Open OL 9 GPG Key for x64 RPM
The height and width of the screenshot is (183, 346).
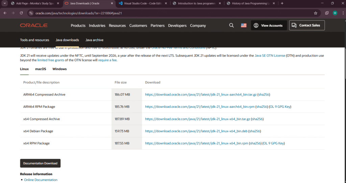coord(274,143)
